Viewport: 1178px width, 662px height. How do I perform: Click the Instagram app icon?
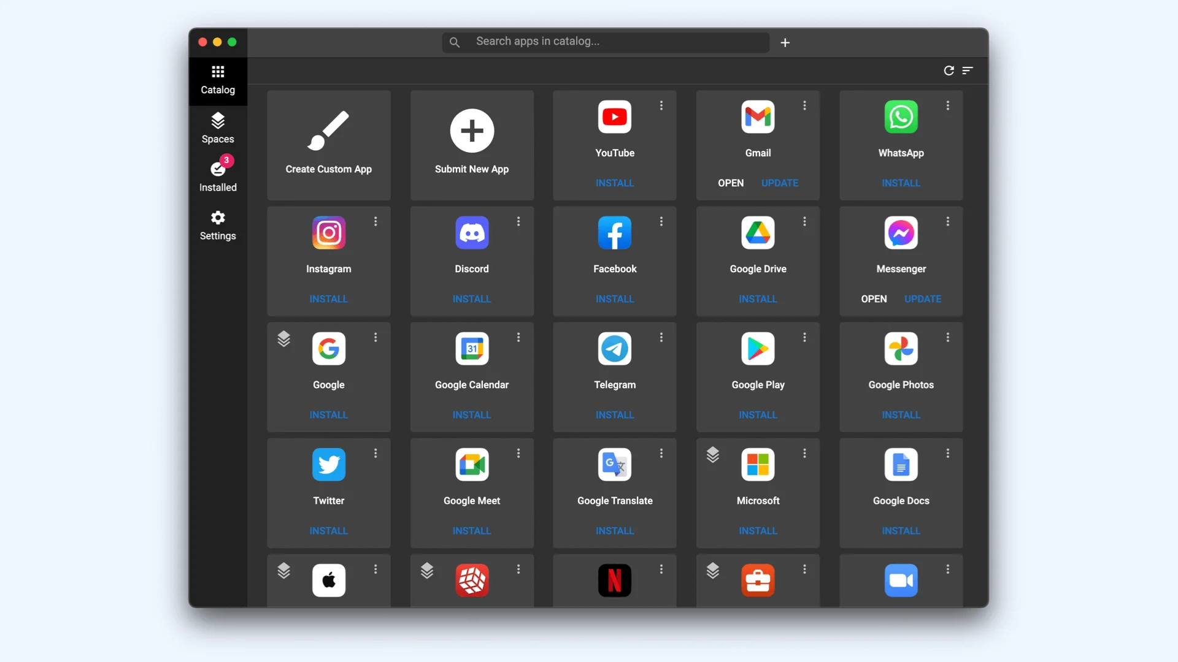click(x=329, y=232)
